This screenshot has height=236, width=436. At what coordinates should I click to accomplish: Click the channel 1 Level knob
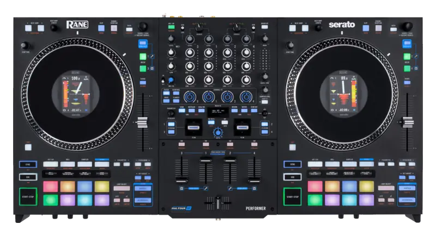[209, 39]
